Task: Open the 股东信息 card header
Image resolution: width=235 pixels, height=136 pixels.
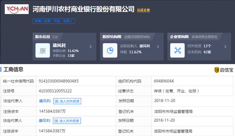Action: 44,37
